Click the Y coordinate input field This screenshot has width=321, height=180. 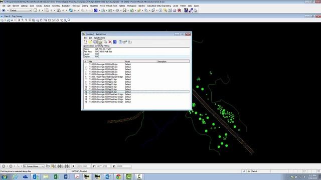tap(103, 166)
